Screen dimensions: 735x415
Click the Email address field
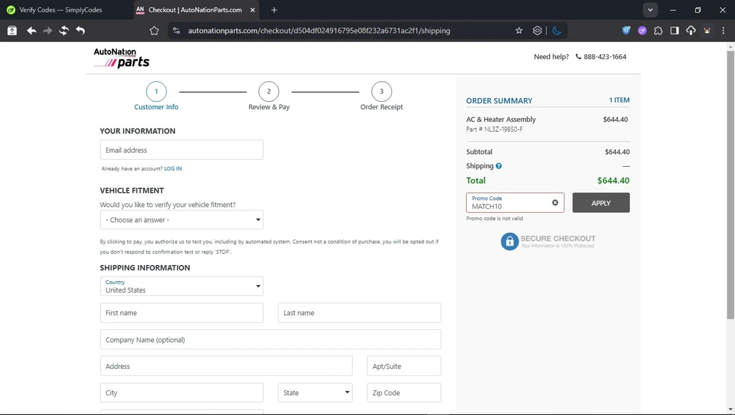click(182, 150)
